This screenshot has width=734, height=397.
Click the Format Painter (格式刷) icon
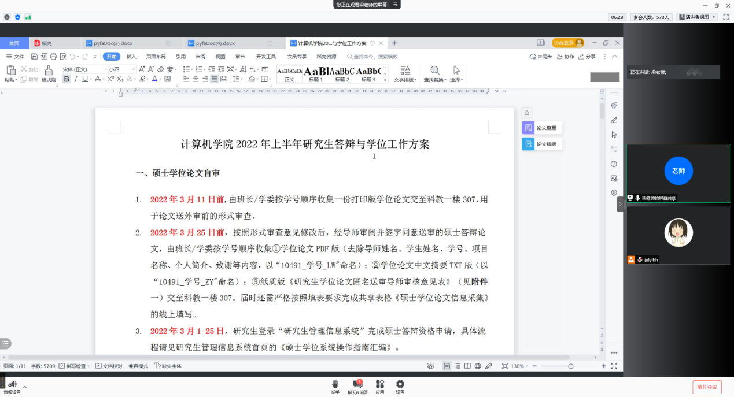[49, 71]
